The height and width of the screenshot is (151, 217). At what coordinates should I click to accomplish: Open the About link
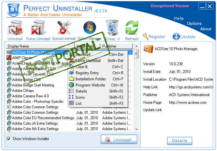pyautogui.click(x=206, y=29)
